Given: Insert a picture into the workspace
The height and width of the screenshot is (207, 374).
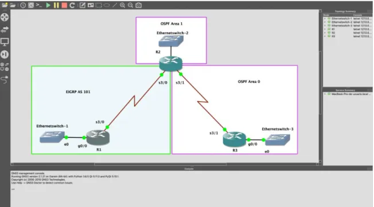Looking at the screenshot, I should (91, 5).
